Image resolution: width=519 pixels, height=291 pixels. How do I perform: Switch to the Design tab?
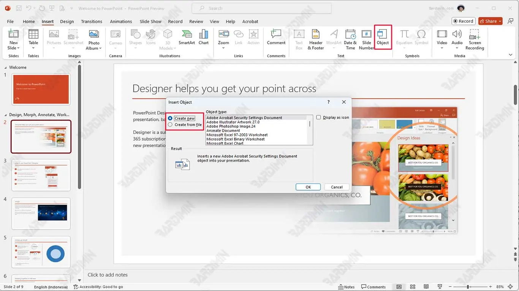click(67, 22)
